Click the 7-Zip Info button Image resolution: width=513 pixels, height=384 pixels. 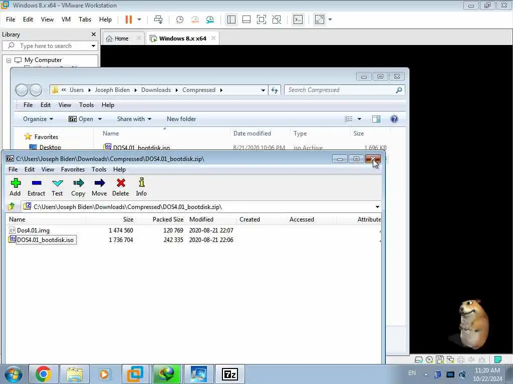click(141, 187)
